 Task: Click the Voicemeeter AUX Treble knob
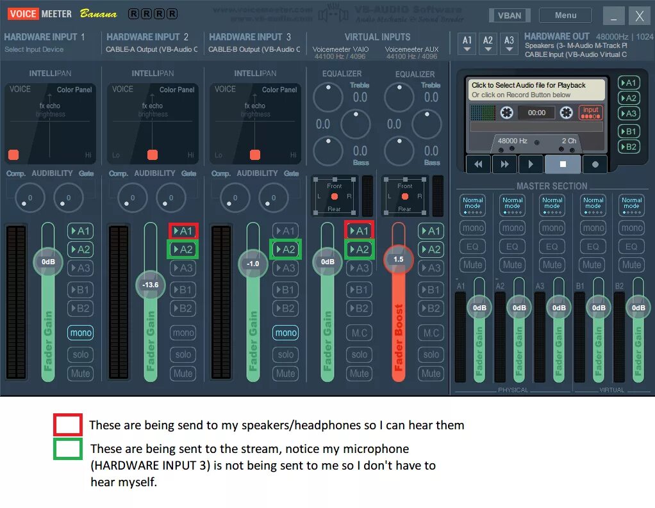click(399, 97)
